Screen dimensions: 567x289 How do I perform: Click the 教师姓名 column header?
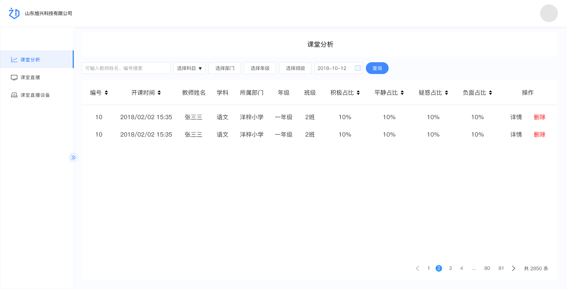click(194, 93)
